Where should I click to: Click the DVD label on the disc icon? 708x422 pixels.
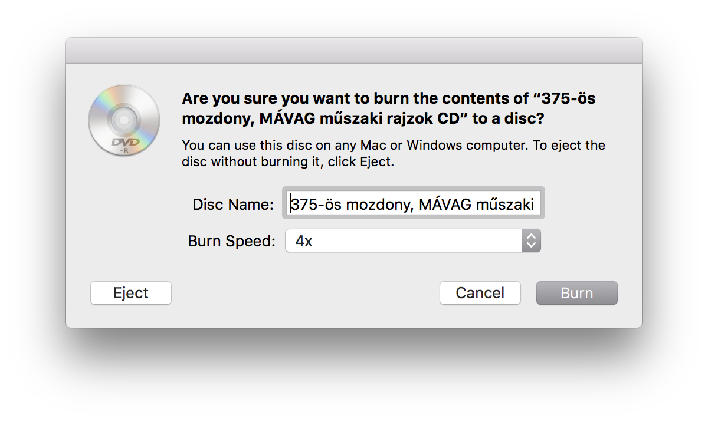(124, 142)
